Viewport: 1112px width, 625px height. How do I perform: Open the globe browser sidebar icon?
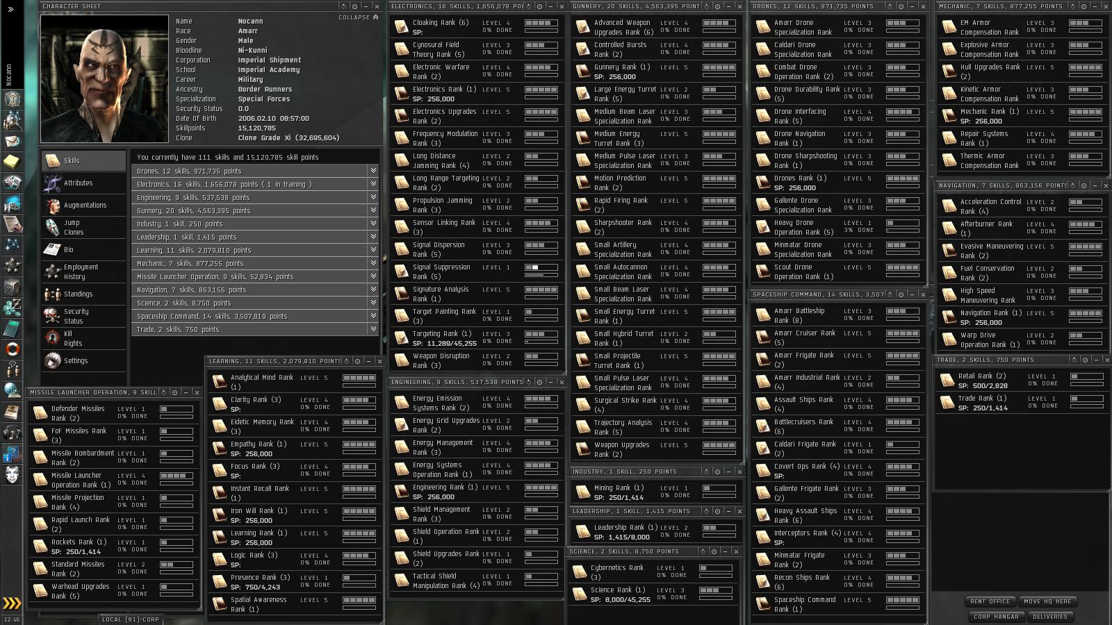tap(12, 390)
